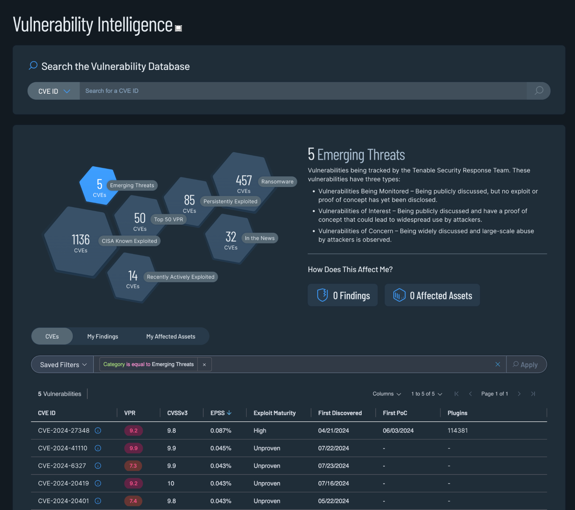
Task: Toggle the CISA Known Exploited hexagon
Action: [81, 241]
